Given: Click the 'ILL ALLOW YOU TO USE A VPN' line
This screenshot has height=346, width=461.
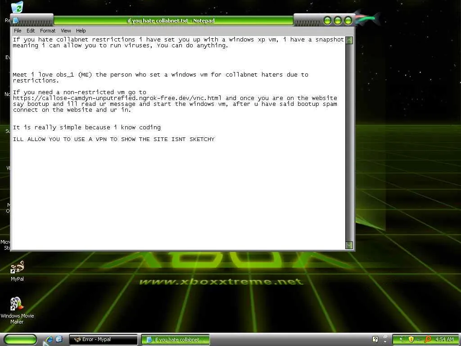Looking at the screenshot, I should [x=114, y=139].
